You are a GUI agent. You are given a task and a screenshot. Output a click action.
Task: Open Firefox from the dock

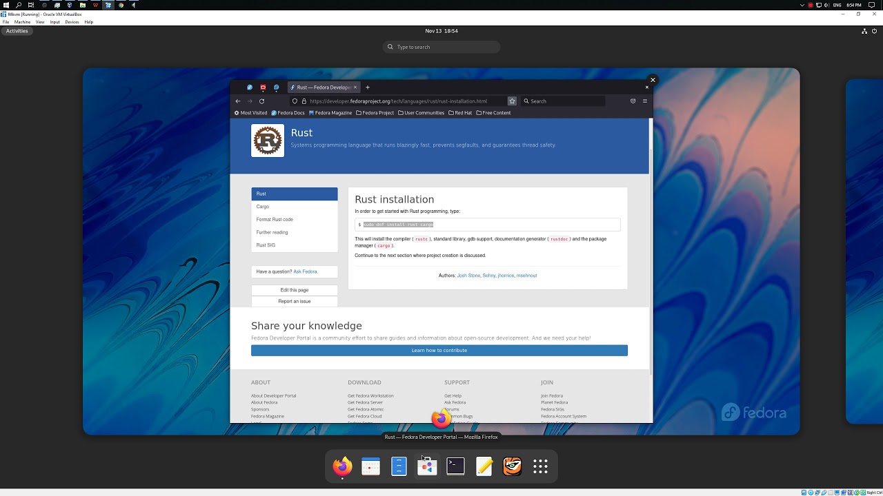click(342, 466)
